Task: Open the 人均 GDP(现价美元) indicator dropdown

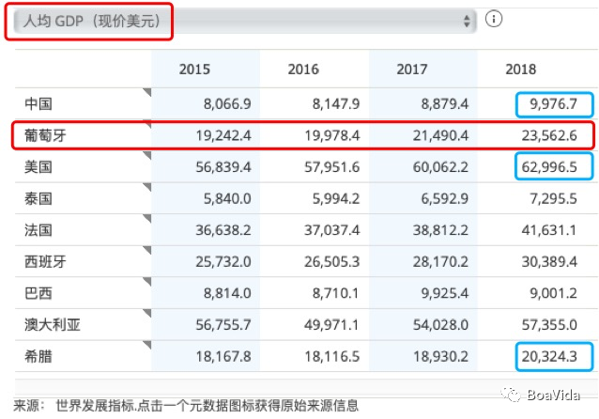Action: pyautogui.click(x=244, y=21)
